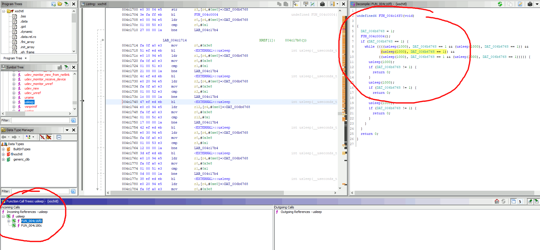Toggle filter arrays in Data Type Manager
Screen dimensions: 540x250
click(x=42, y=137)
